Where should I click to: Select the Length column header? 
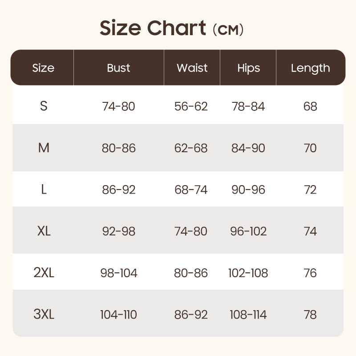(x=310, y=68)
